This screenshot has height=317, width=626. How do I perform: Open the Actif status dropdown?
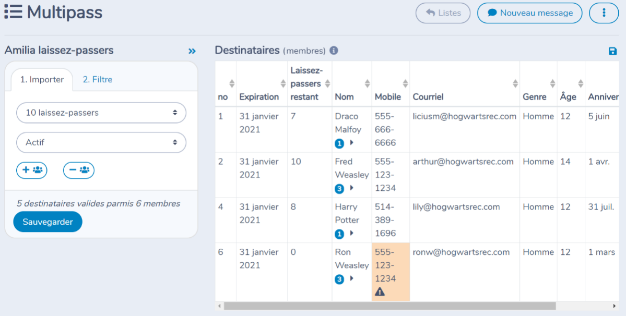click(101, 142)
